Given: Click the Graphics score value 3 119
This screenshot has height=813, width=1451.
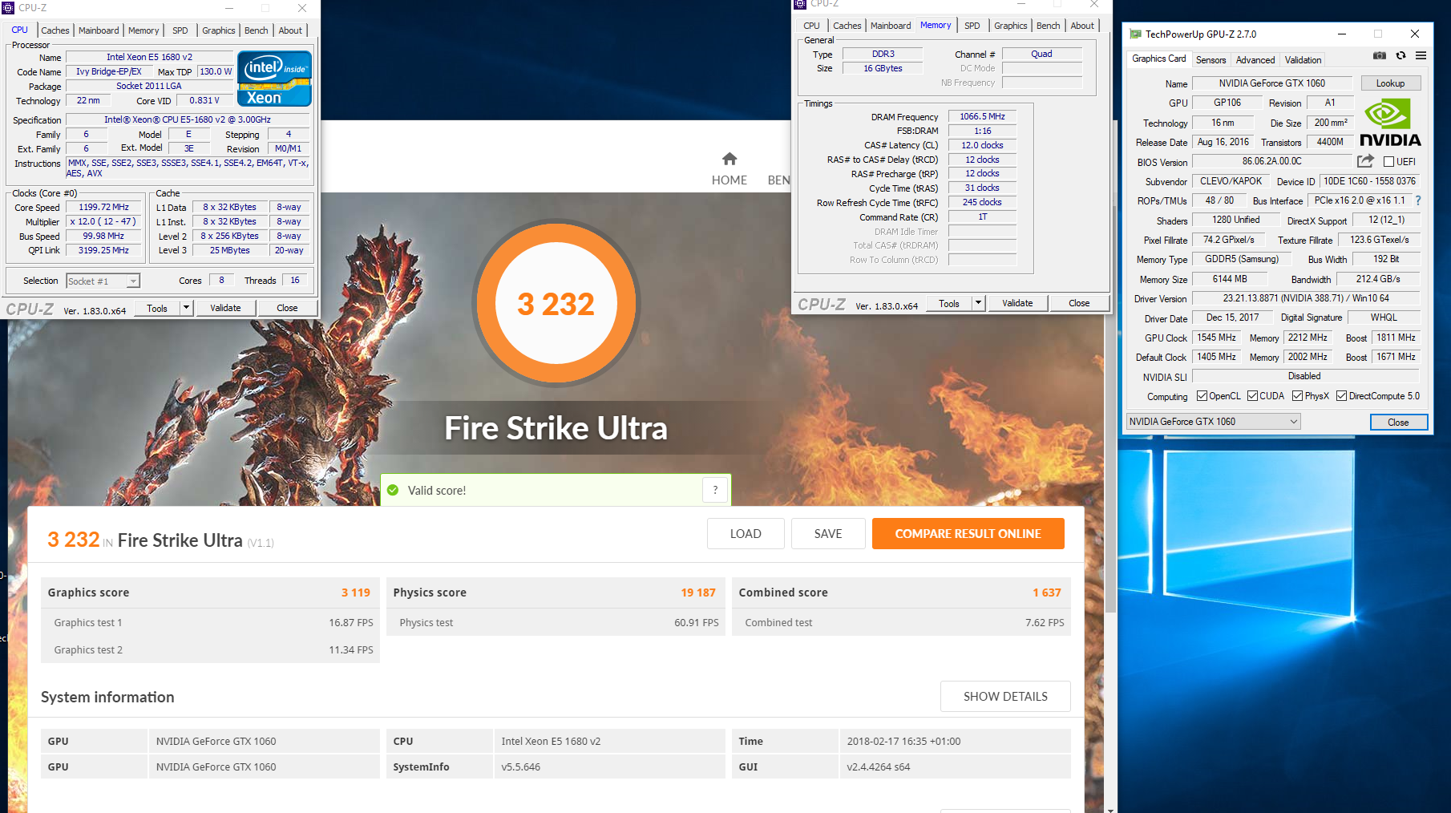Looking at the screenshot, I should tap(356, 593).
